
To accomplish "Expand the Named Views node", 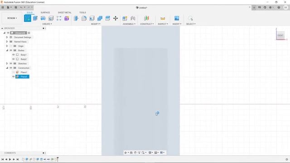I will pos(7,42).
